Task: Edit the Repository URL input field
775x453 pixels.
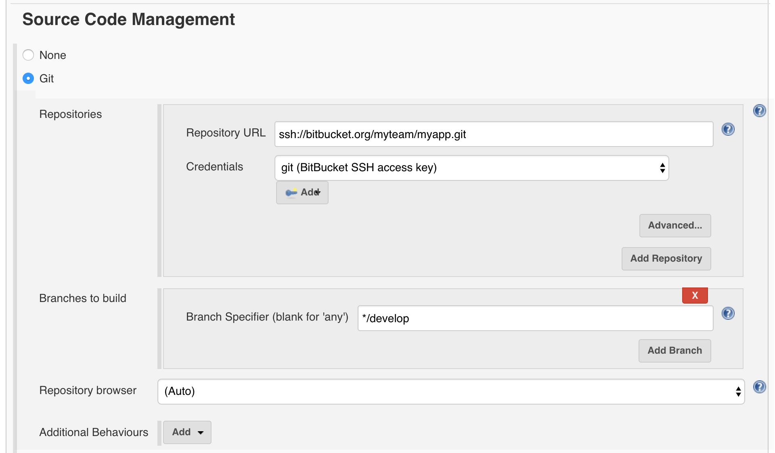Action: pyautogui.click(x=493, y=134)
